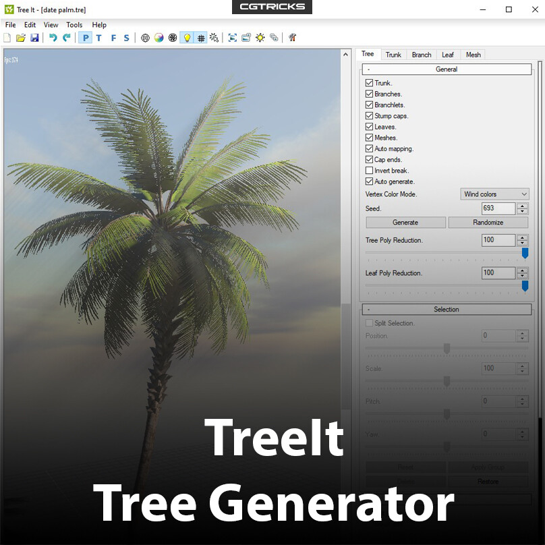Open the Tools menu
This screenshot has height=545, width=545.
[x=74, y=24]
